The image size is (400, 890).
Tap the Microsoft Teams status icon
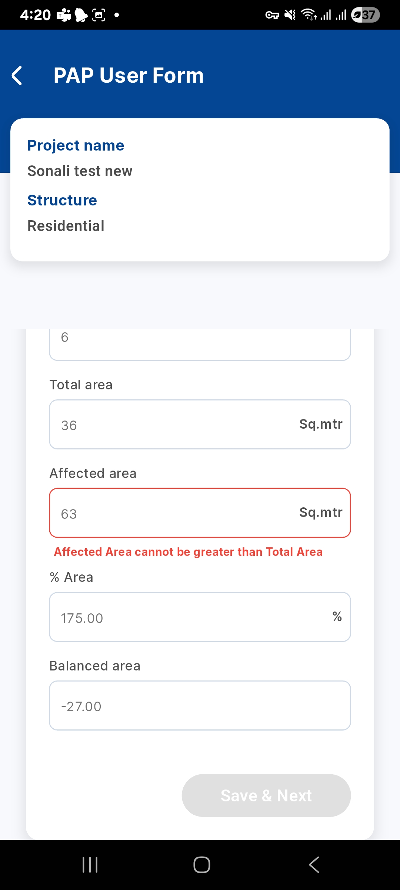[64, 15]
